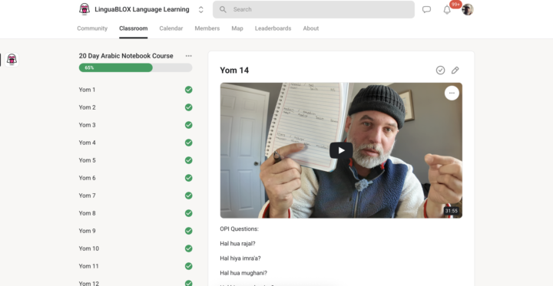The height and width of the screenshot is (286, 553).
Task: Click the 'Hal hua mughani?' line
Action: tap(243, 273)
